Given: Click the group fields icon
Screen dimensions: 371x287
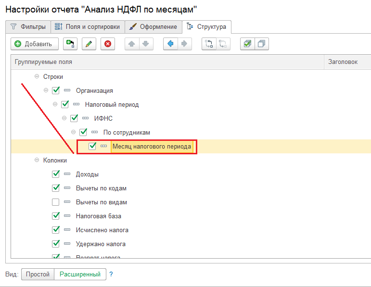Looking at the screenshot, I should point(209,44).
